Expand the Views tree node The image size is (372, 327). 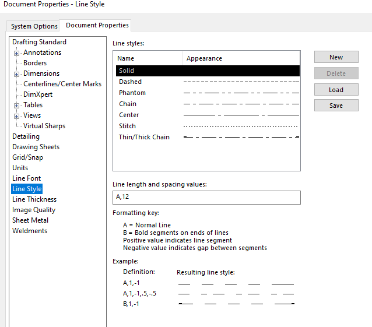(x=17, y=116)
